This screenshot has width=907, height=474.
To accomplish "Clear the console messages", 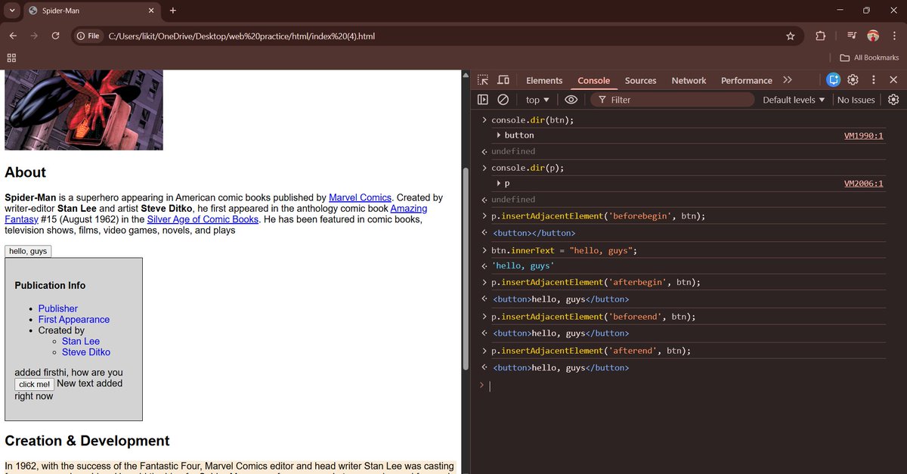I will click(x=503, y=99).
